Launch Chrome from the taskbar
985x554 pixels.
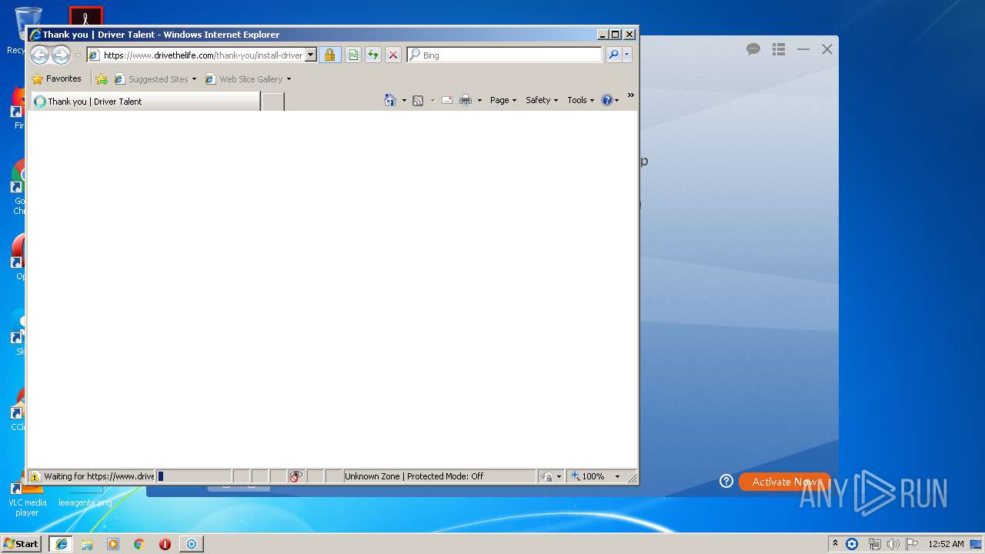139,544
